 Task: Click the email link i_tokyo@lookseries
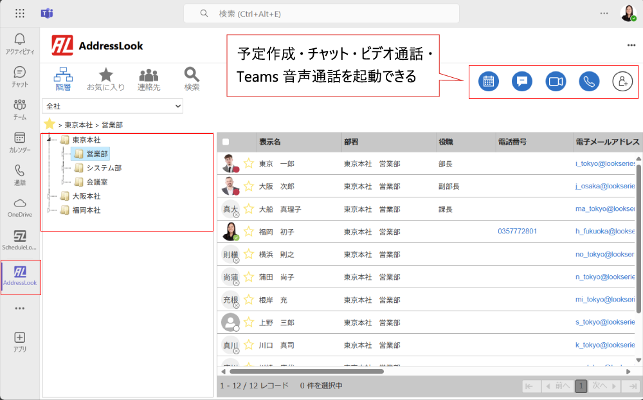click(605, 164)
